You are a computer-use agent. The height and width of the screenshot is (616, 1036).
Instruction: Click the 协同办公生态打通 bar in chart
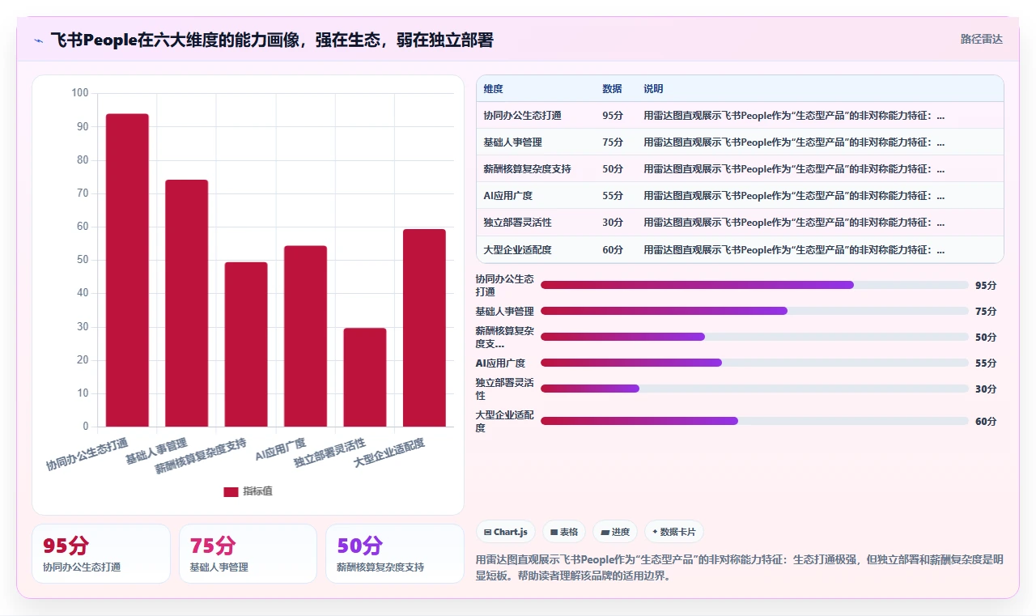click(127, 270)
